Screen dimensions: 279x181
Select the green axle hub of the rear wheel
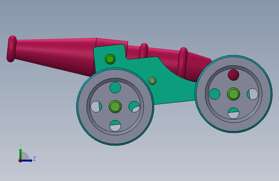(x=233, y=94)
